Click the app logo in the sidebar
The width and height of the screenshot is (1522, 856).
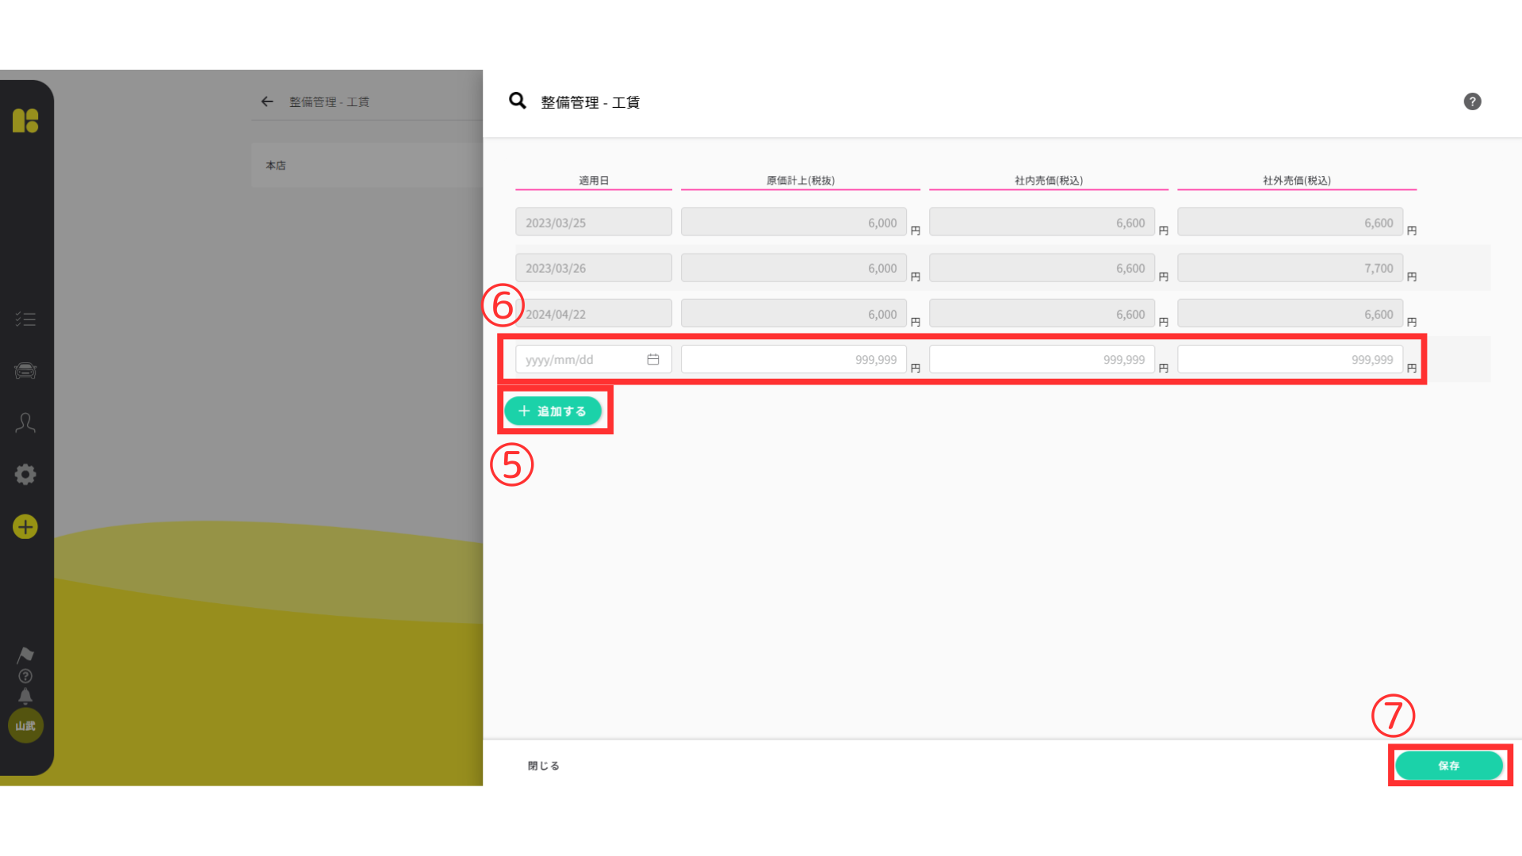click(25, 120)
